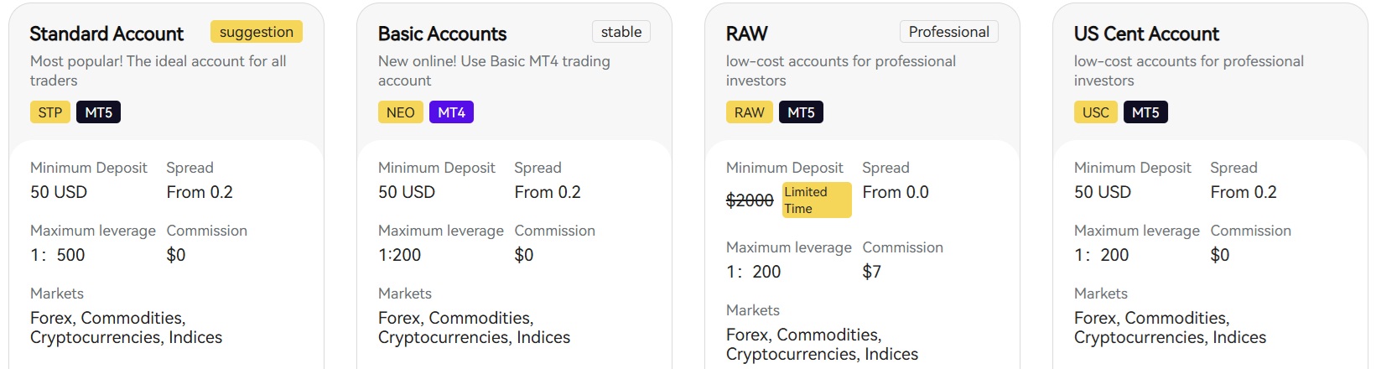Image resolution: width=1376 pixels, height=369 pixels.
Task: Click the MT5 tag on Standard Account
Action: click(x=98, y=112)
